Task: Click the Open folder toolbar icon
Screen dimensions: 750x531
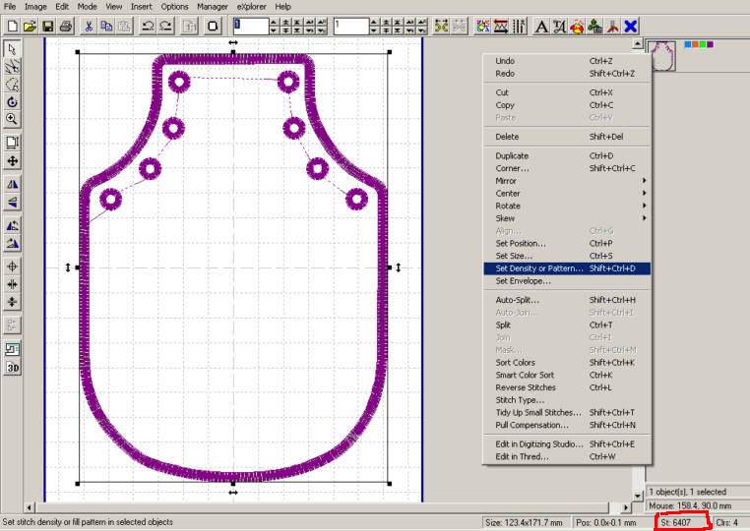Action: (30, 26)
